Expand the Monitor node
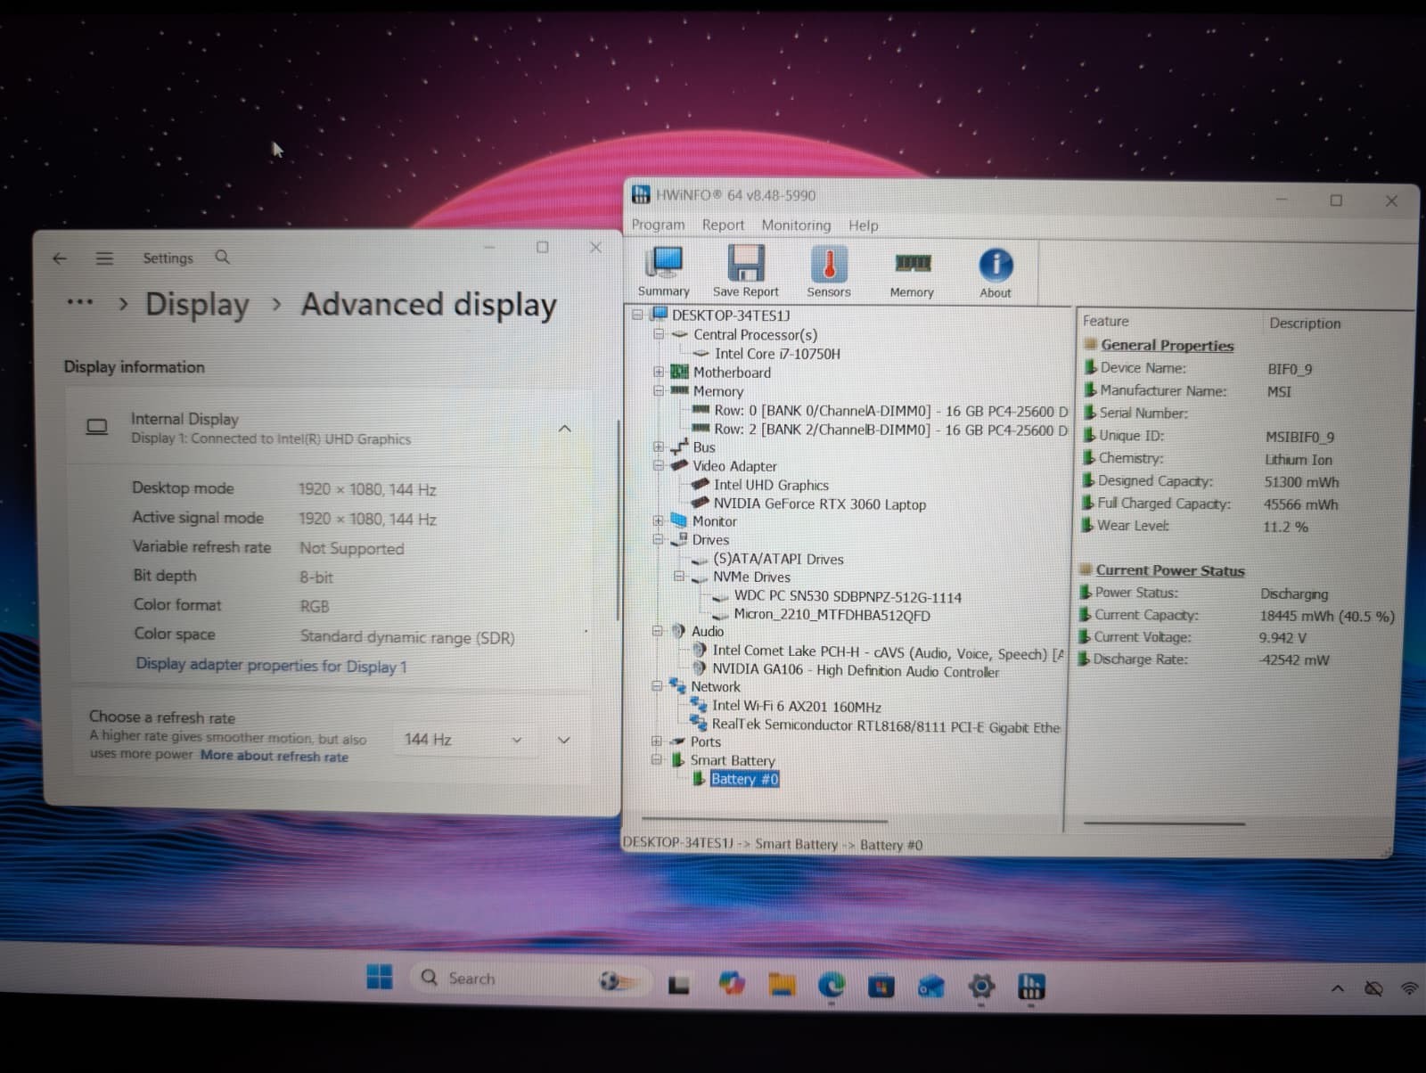Screen dimensions: 1426x1073 (x=658, y=520)
